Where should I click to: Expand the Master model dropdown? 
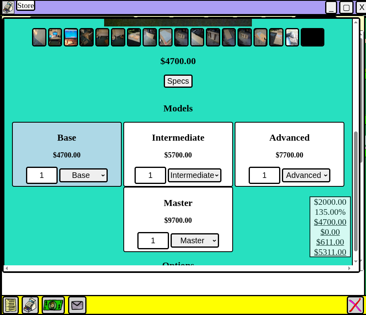tap(195, 241)
